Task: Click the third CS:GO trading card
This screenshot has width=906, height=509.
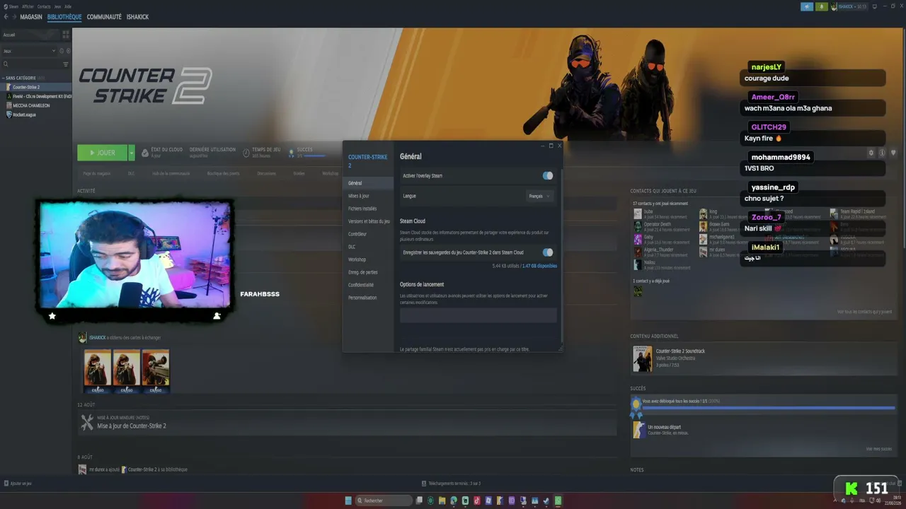Action: point(156,370)
